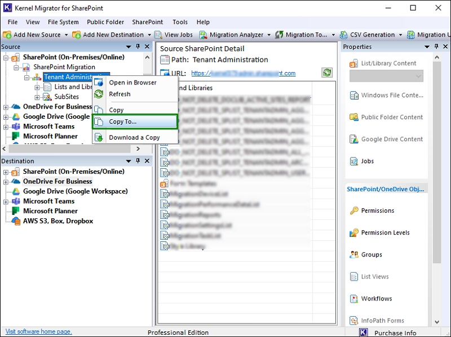Click the Permission Levels icon
The image size is (451, 337).
click(354, 233)
